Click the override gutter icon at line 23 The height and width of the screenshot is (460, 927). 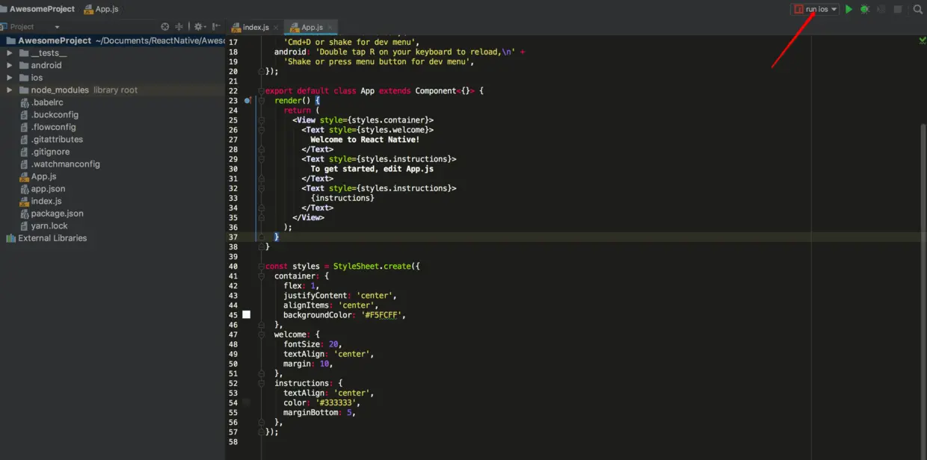pos(247,100)
